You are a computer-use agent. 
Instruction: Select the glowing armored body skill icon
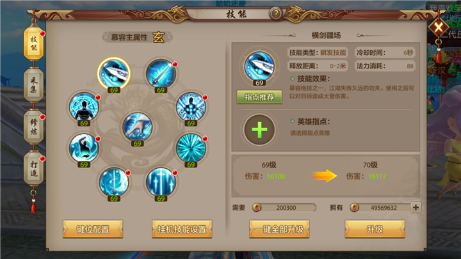[191, 107]
